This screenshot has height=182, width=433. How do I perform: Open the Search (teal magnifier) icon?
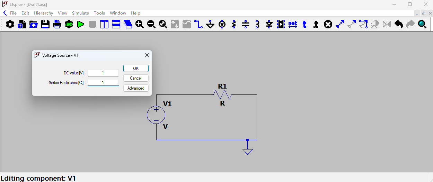[x=422, y=24]
